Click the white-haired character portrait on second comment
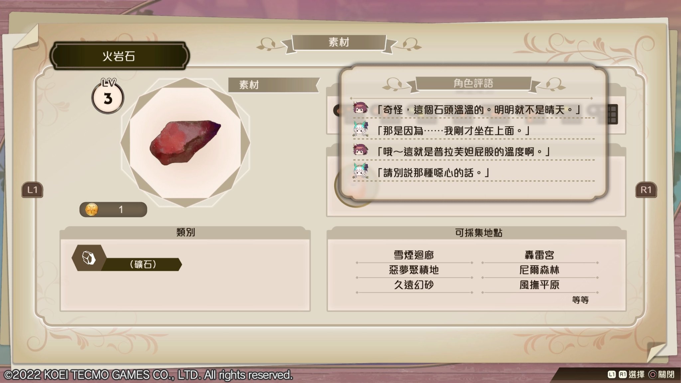 (x=360, y=130)
